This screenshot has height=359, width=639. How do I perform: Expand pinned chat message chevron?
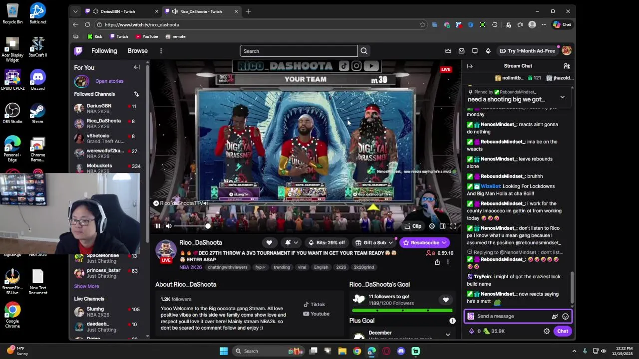pyautogui.click(x=562, y=97)
